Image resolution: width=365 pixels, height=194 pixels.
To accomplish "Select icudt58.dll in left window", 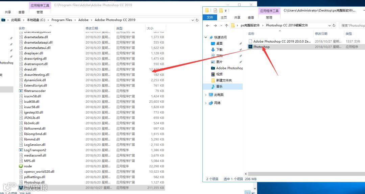I will point(32,101).
